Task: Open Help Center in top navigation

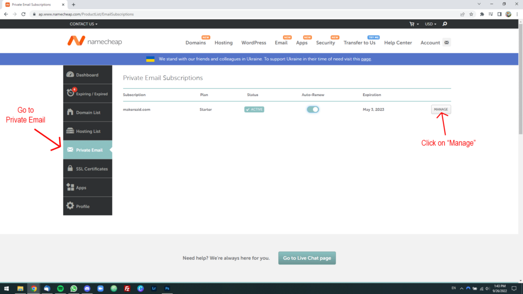Action: pyautogui.click(x=398, y=43)
